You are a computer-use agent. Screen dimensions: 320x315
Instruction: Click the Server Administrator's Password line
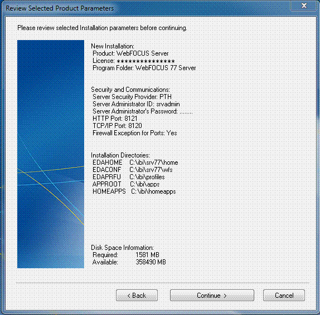tap(143, 111)
